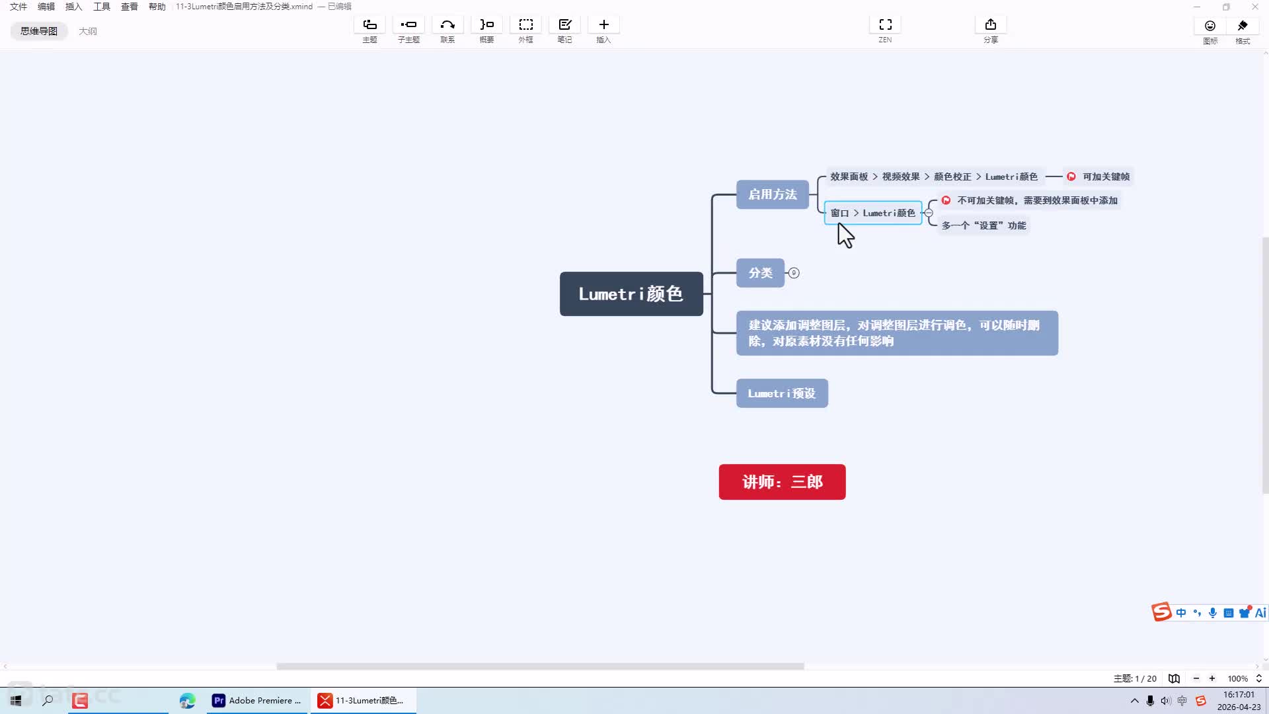Zoom in with the plus button
1269x714 pixels.
[1212, 678]
